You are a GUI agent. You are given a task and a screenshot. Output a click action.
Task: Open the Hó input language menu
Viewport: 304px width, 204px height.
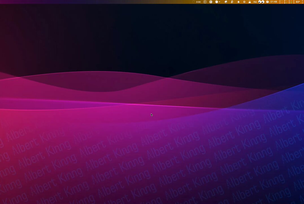pos(255,2)
